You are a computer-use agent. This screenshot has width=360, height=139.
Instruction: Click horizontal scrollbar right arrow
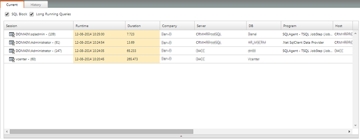350,131
